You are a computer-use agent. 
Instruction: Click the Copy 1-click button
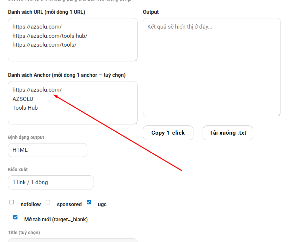click(x=168, y=133)
